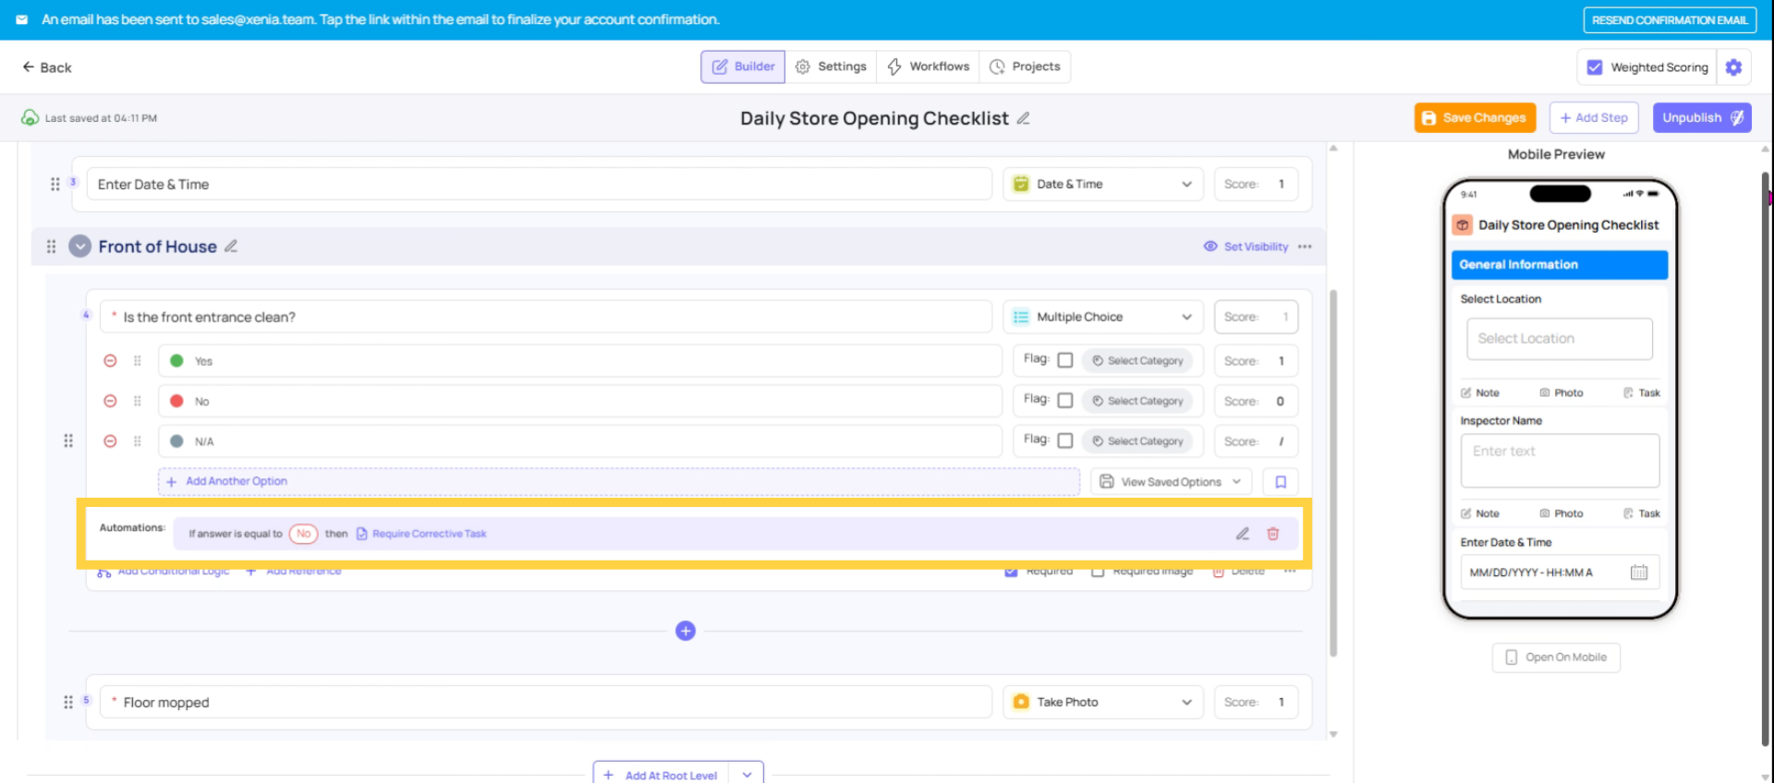Open the Front of House three-dots menu
The width and height of the screenshot is (1774, 783).
tap(1305, 247)
